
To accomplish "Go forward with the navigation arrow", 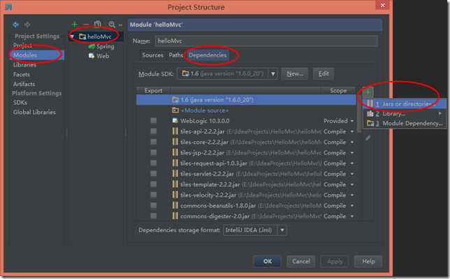I will pos(27,24).
